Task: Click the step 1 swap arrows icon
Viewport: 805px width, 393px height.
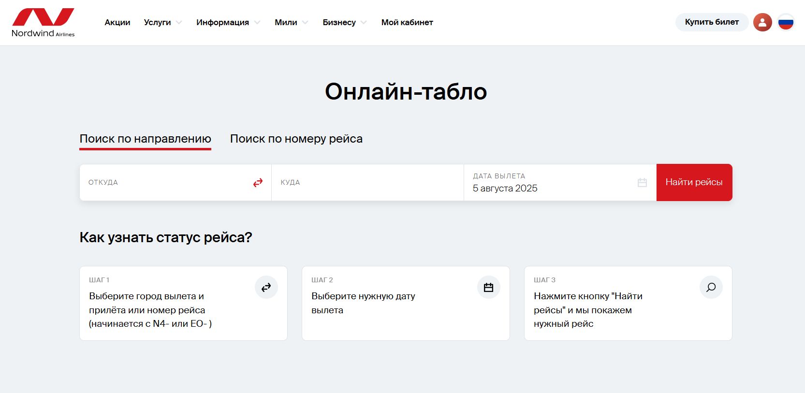Action: (x=266, y=288)
